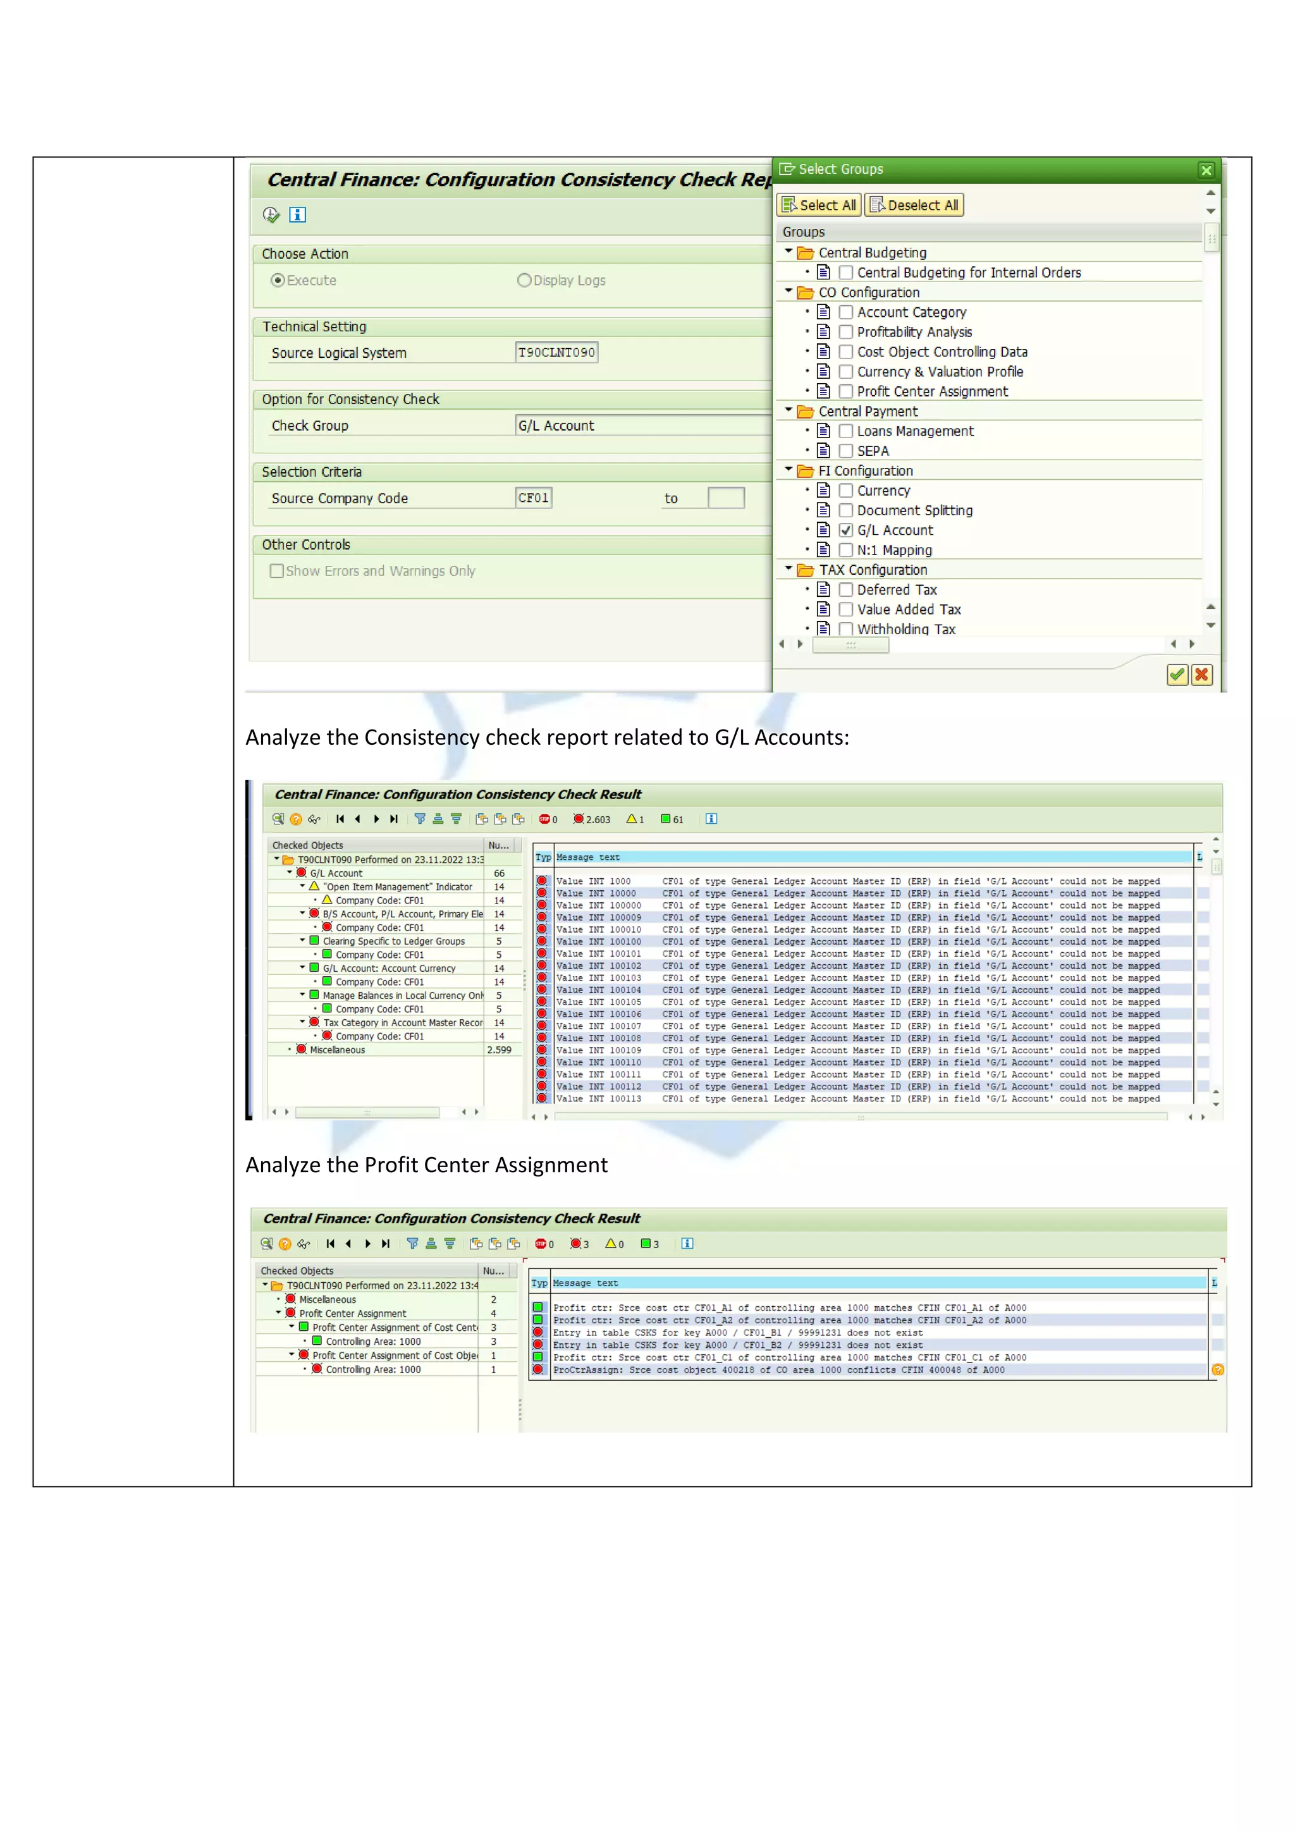Check the Document Splitting group
The image size is (1295, 1831).
(846, 510)
